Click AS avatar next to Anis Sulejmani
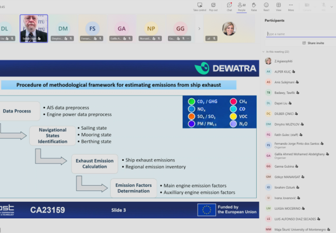This screenshot has width=336, height=233. (268, 82)
